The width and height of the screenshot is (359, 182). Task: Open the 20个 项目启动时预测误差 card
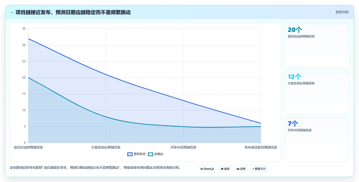316,45
